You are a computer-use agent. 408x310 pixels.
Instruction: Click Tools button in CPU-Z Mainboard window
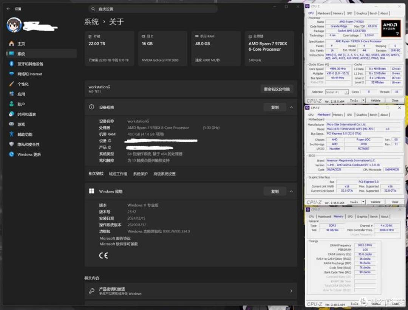click(354, 202)
